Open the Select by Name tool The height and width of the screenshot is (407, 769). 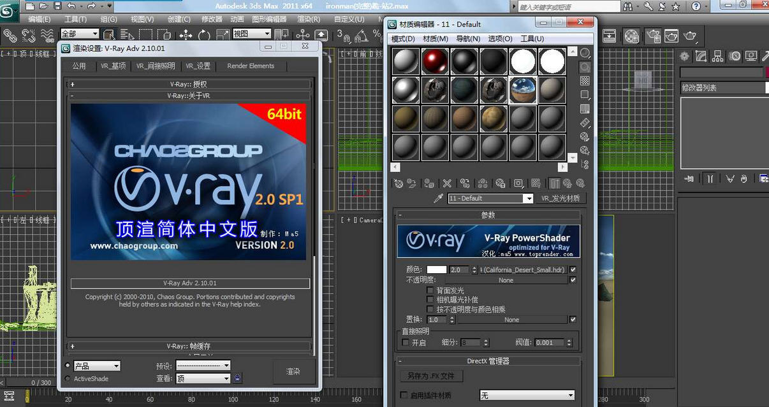(128, 34)
